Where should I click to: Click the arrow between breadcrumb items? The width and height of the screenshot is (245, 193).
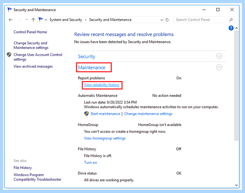coord(86,20)
